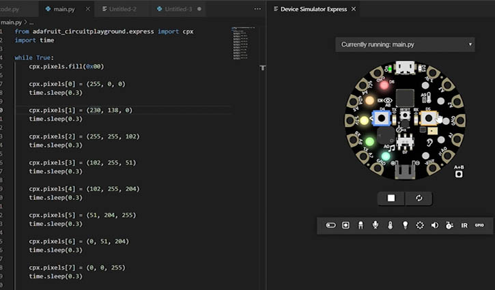The height and width of the screenshot is (290, 495).
Task: Click the line 'cpx.pixels[6] = (0, 51, 204)'
Action: (79, 241)
